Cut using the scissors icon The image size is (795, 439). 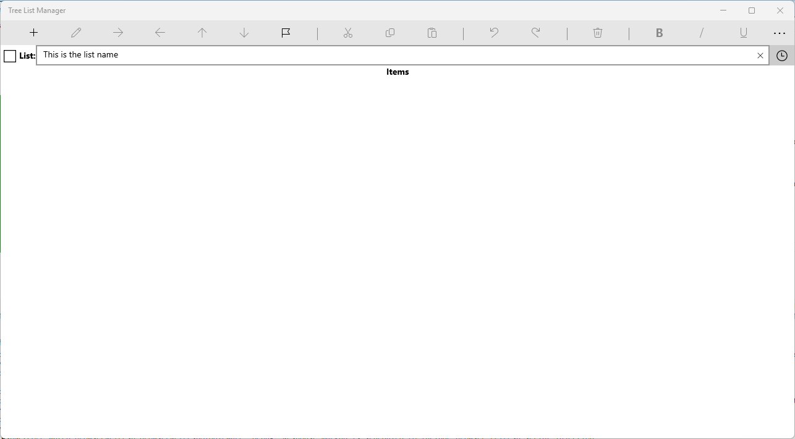[x=348, y=33]
